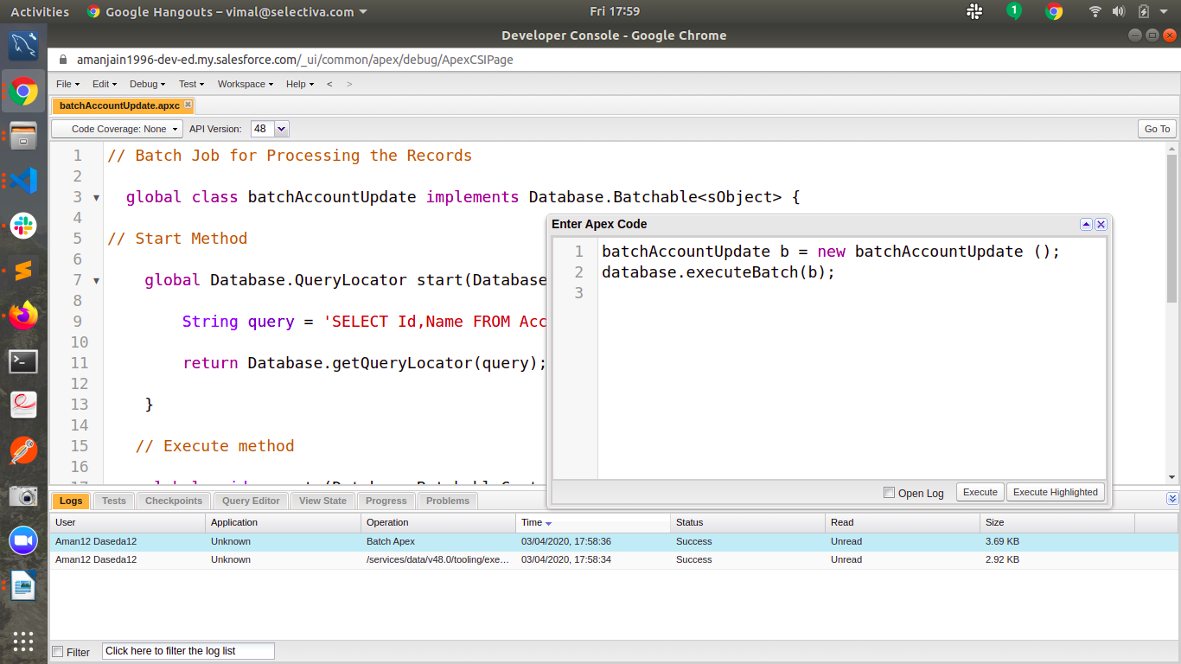Click the log list filter input field
Viewport: 1181px width, 664px height.
coord(188,651)
